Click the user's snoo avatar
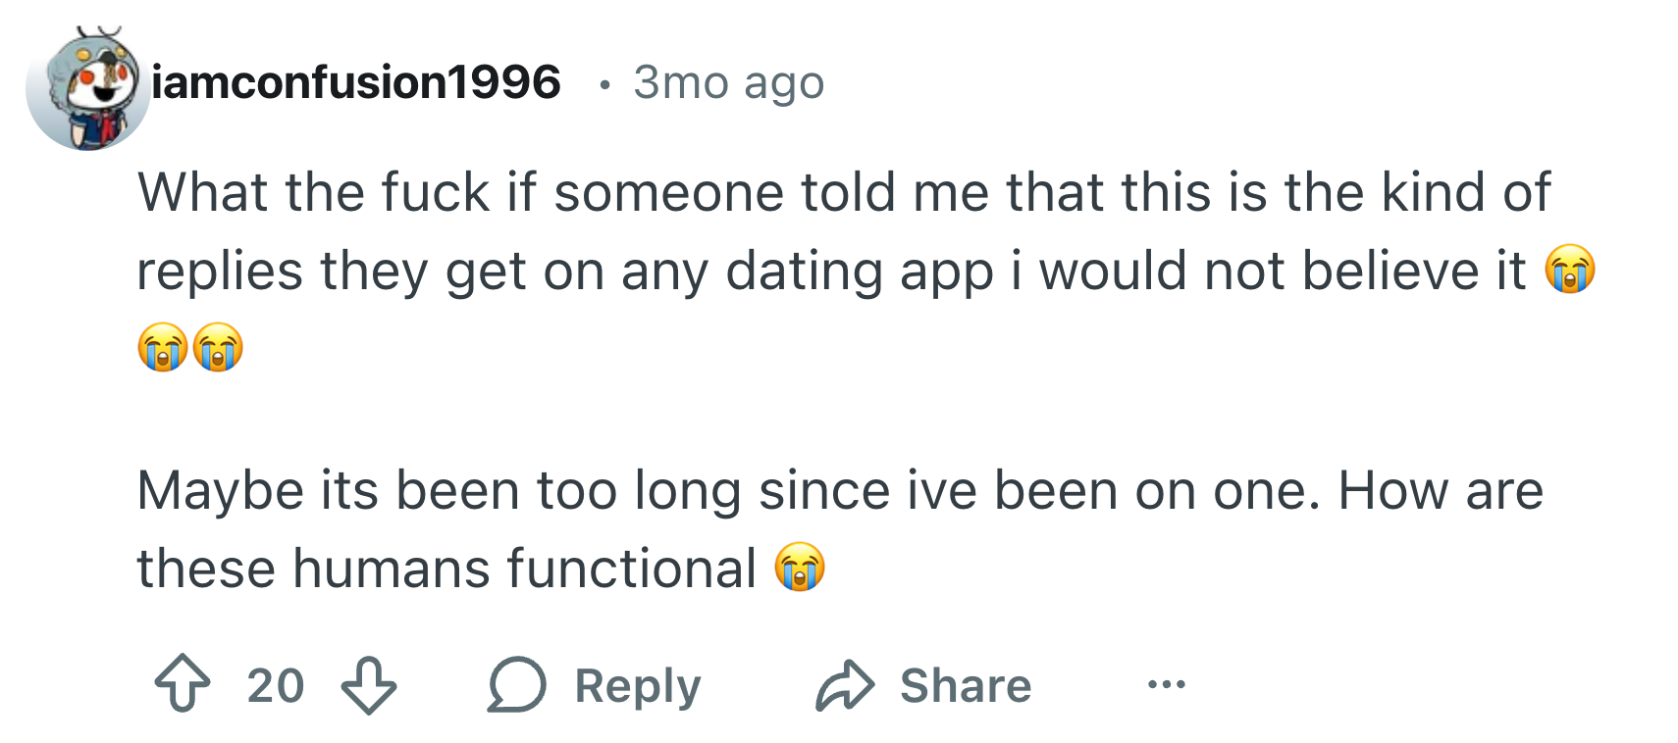Screen dimensions: 1678x743 click(88, 88)
